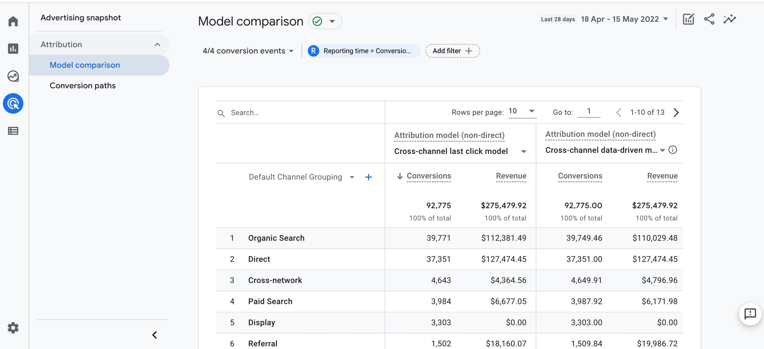Expand the 4/4 conversion events dropdown
The height and width of the screenshot is (349, 764).
[248, 51]
